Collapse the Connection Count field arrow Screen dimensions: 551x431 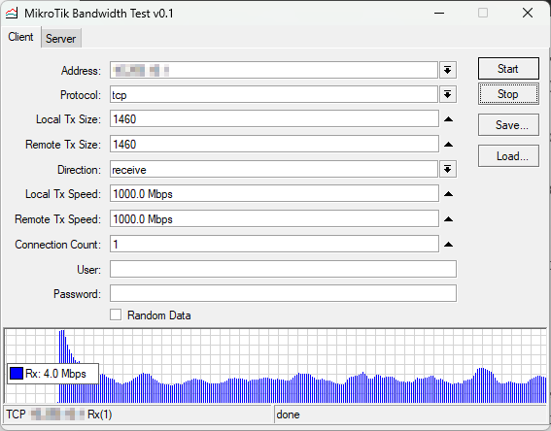(448, 245)
